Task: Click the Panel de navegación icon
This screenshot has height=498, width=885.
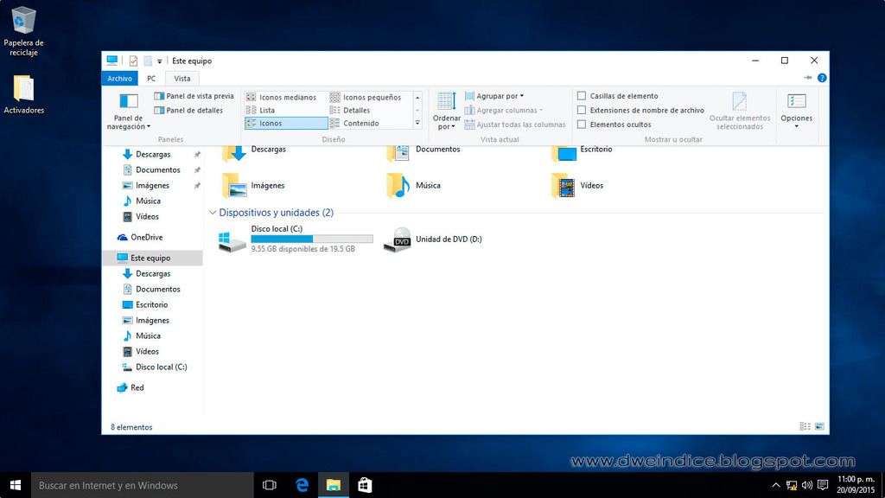Action: point(128,101)
